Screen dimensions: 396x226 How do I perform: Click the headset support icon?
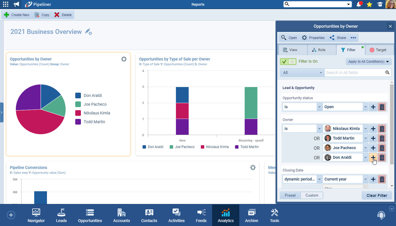(381, 215)
